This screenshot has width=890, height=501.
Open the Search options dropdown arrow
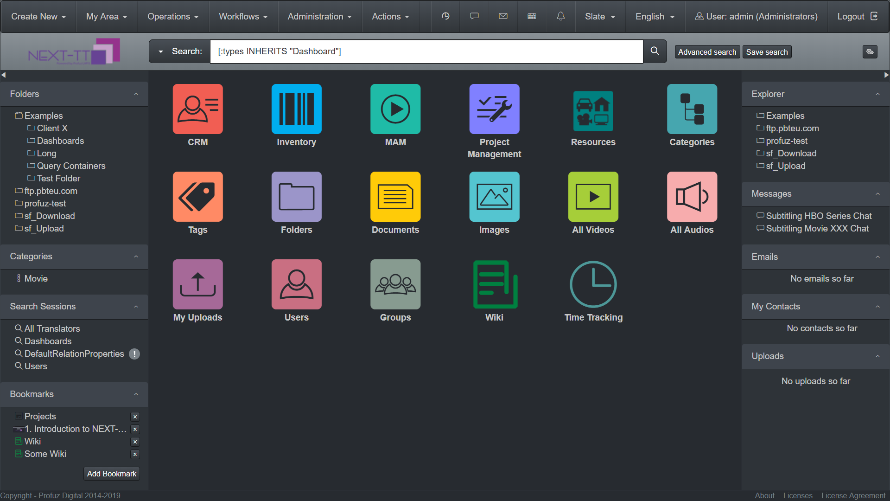pos(160,51)
